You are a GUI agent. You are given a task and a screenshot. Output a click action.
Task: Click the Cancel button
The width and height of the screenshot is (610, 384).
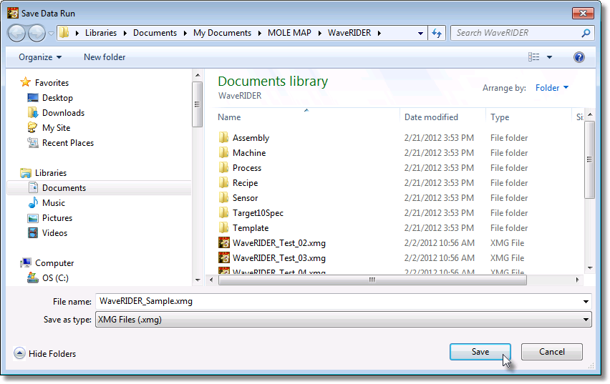click(x=551, y=352)
